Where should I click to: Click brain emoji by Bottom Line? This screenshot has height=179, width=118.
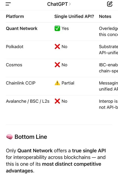click(9, 137)
